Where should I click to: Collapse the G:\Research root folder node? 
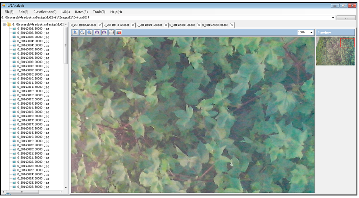click(x=4, y=24)
